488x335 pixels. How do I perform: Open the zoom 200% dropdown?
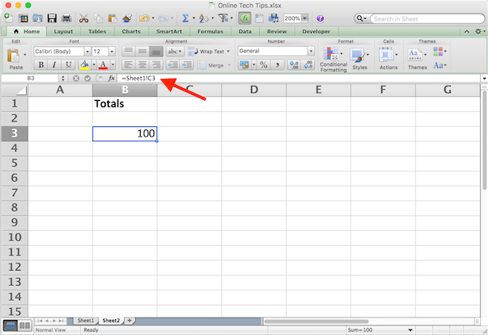coord(304,18)
